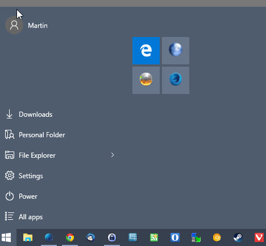Open the lock and green arrow taskbar app
The height and width of the screenshot is (246, 266).
[196, 237]
